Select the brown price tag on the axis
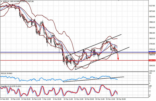Image resolution: width=156 pixels, height=101 pixels. click(x=152, y=53)
